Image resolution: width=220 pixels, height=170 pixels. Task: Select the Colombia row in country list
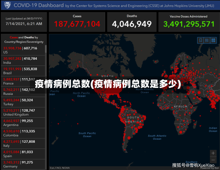point(23,133)
